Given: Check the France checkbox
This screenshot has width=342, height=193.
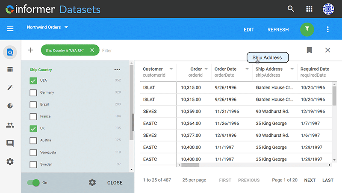Looking at the screenshot, I should pos(33,116).
